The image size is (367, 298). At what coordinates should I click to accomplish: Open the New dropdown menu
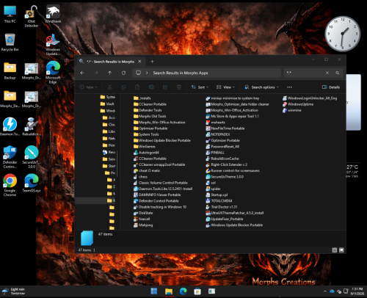tap(89, 87)
